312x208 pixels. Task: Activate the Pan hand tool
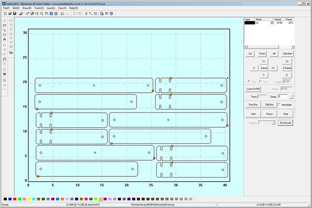(46, 13)
